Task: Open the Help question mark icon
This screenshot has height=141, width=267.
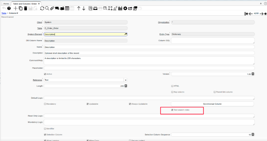Action: click(8, 8)
